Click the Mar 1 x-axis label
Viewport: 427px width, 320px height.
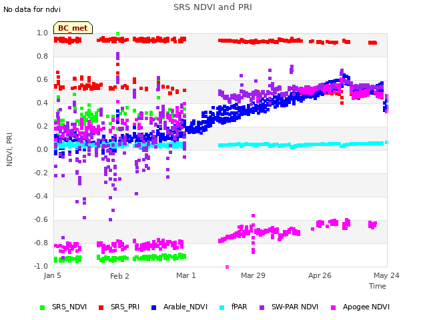click(x=186, y=275)
